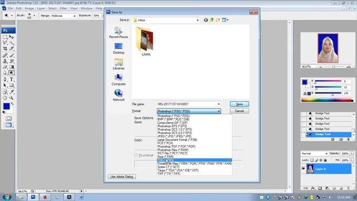Choose Photoshop PDF (*.PDF;*.PDP) format
The image size is (357, 201).
click(x=195, y=146)
